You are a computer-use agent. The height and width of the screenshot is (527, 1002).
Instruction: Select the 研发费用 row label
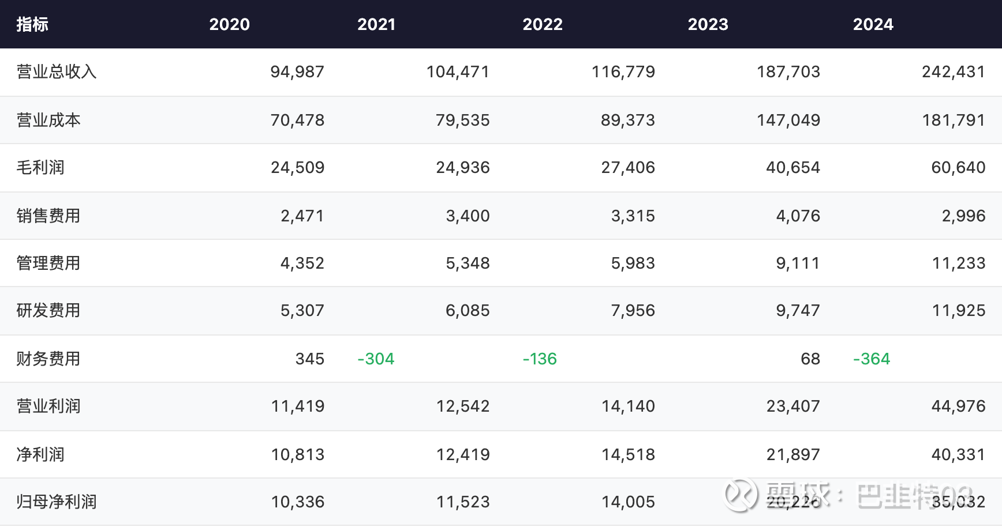(x=48, y=310)
